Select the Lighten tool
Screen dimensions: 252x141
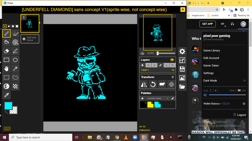tap(6, 86)
